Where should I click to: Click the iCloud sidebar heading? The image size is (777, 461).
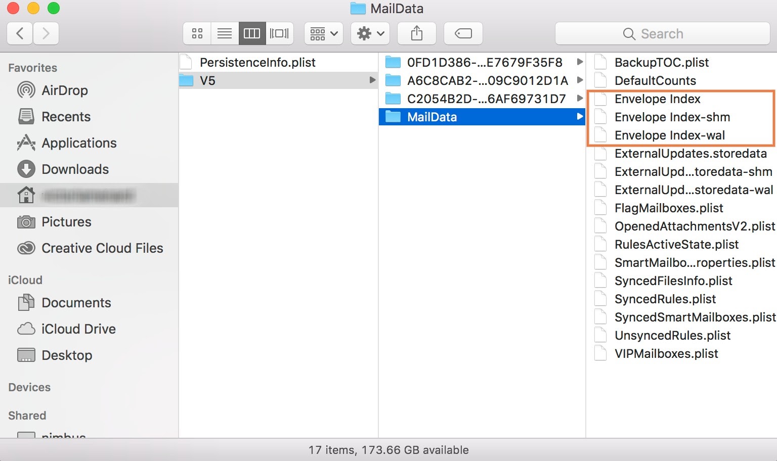[x=25, y=280]
